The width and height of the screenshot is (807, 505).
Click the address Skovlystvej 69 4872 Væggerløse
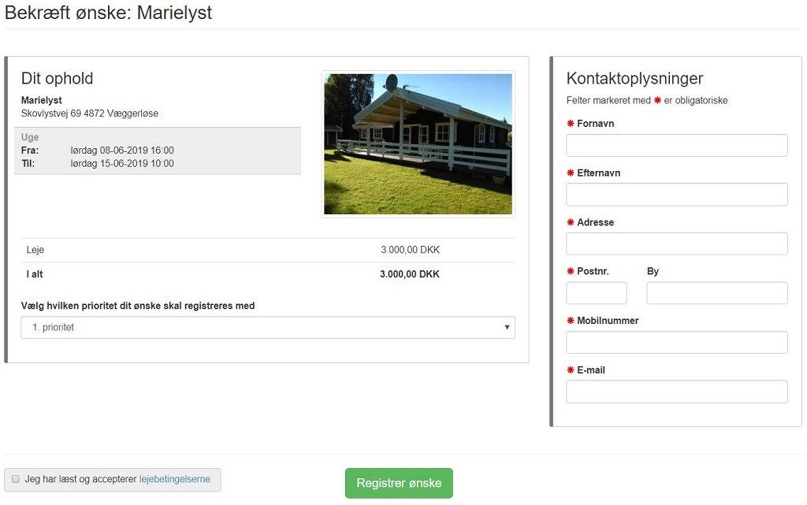[x=90, y=113]
